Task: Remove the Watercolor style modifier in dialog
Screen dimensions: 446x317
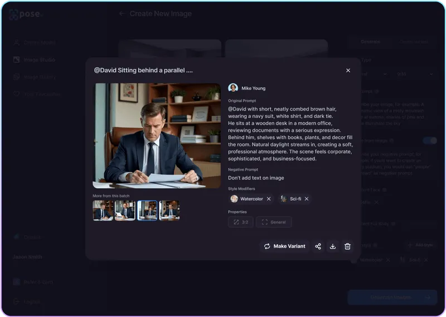Action: 269,199
